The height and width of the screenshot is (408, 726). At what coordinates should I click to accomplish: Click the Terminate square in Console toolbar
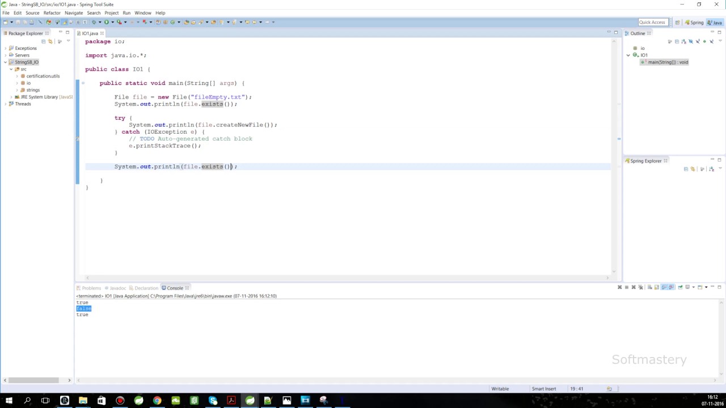click(627, 287)
